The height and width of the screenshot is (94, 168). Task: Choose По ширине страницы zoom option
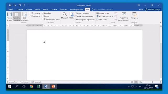coord(85,20)
